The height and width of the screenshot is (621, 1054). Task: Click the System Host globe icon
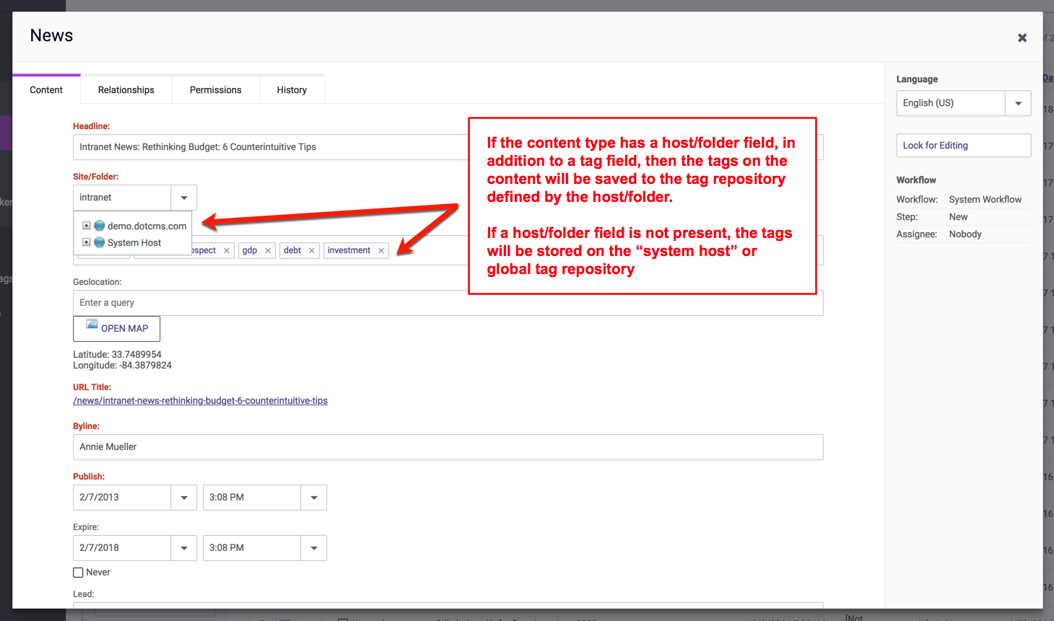click(x=100, y=242)
